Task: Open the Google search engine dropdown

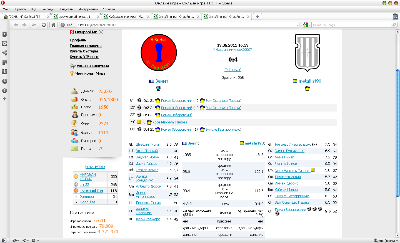Action: click(x=307, y=25)
